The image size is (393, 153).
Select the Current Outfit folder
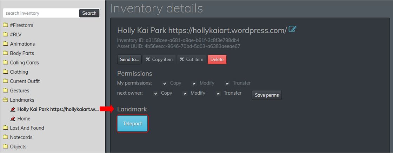[25, 81]
